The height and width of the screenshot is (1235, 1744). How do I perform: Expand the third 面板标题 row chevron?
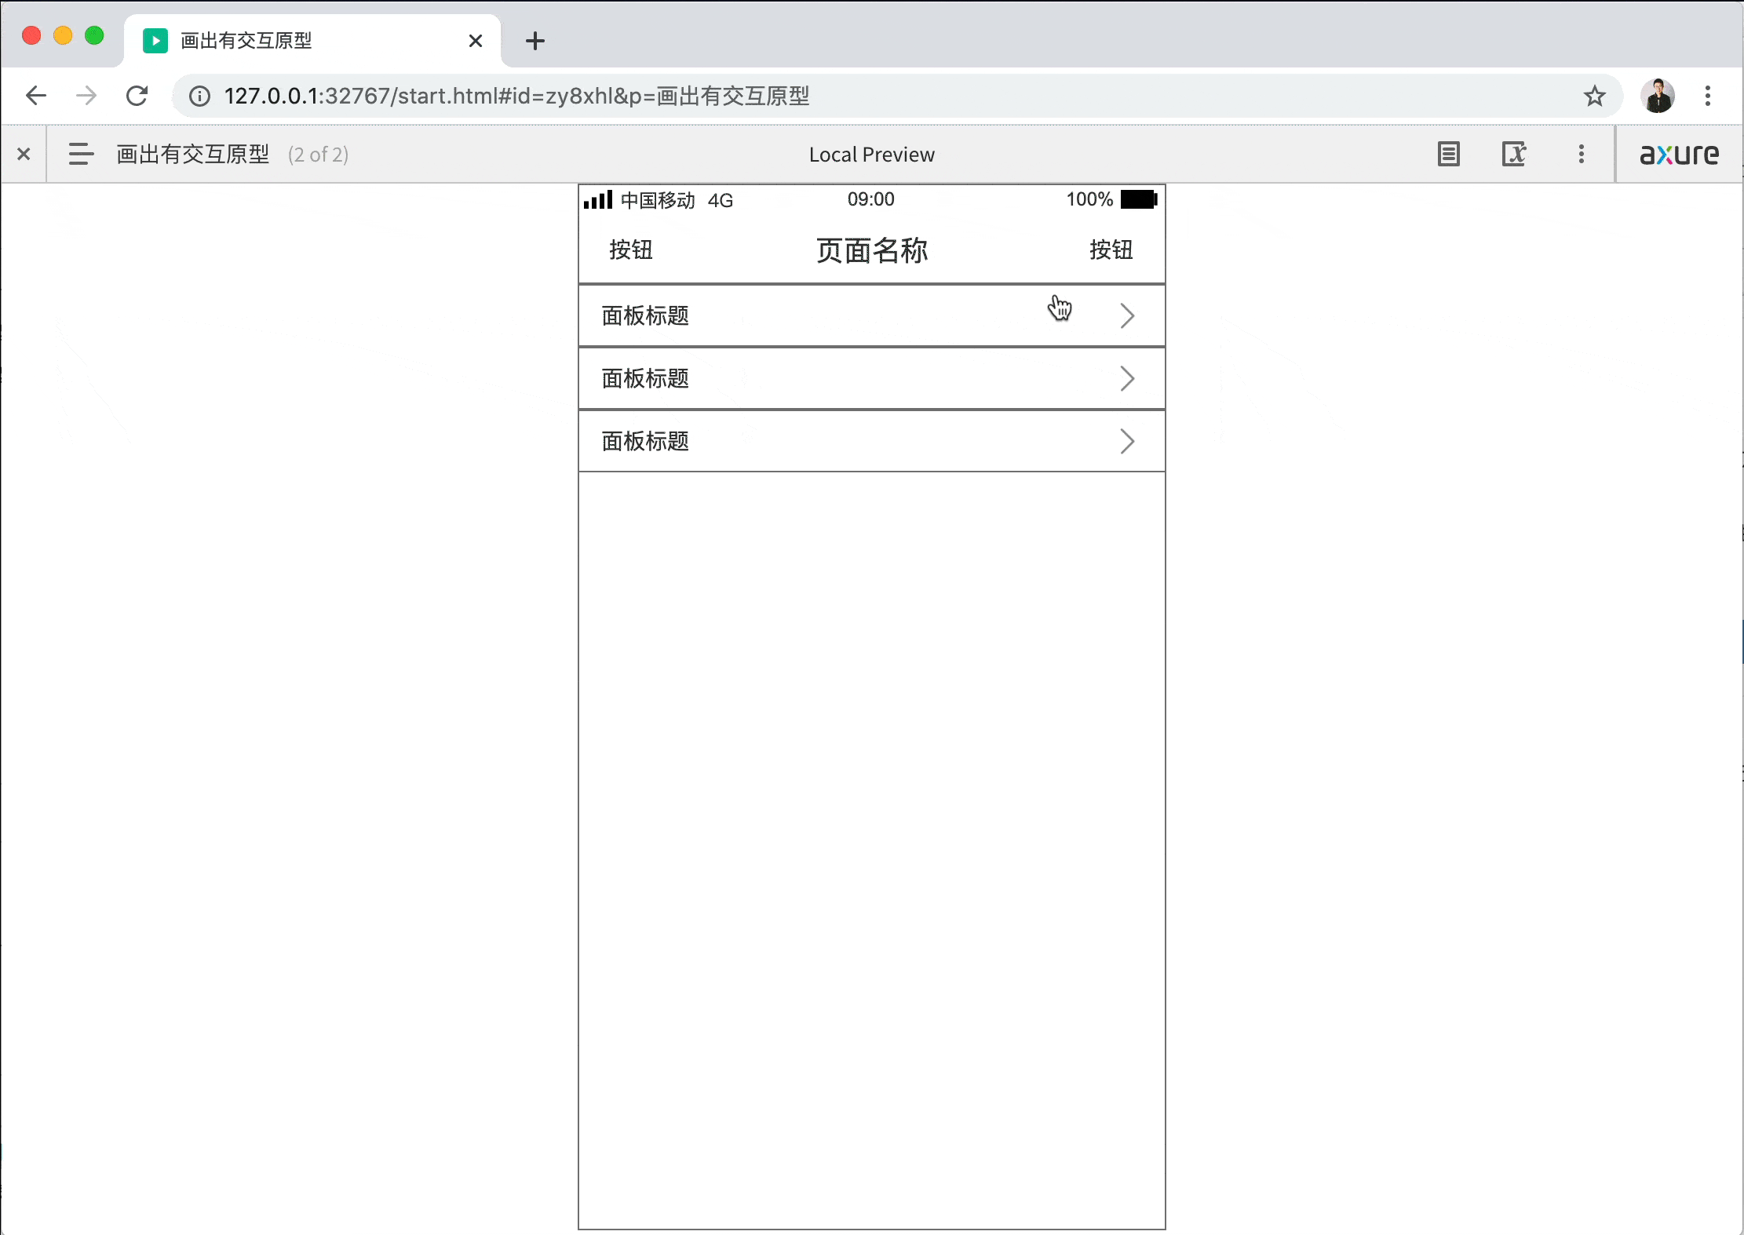(x=1127, y=441)
